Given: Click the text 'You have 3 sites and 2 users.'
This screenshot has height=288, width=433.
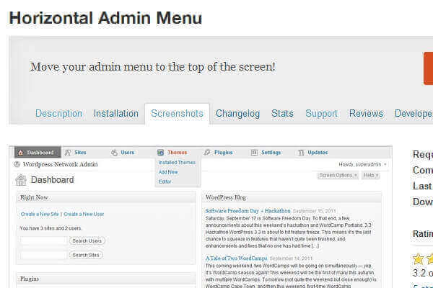Looking at the screenshot, I should [51, 228].
